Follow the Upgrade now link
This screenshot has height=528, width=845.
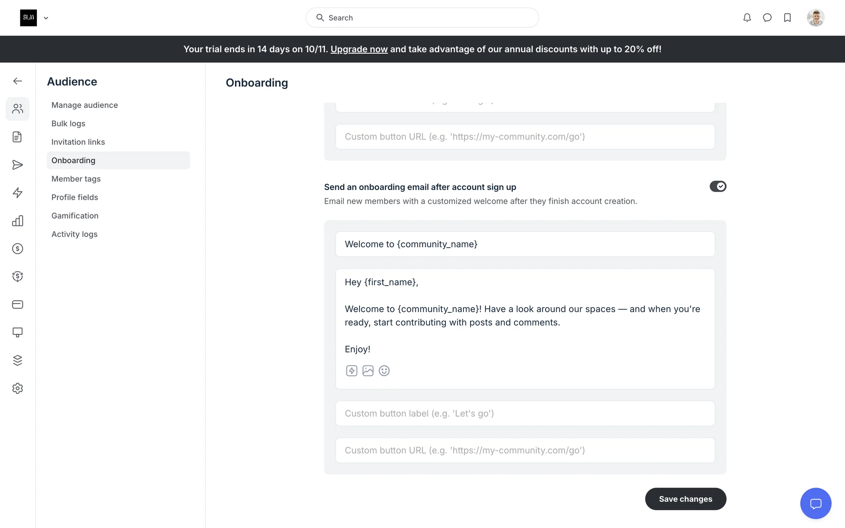click(359, 49)
